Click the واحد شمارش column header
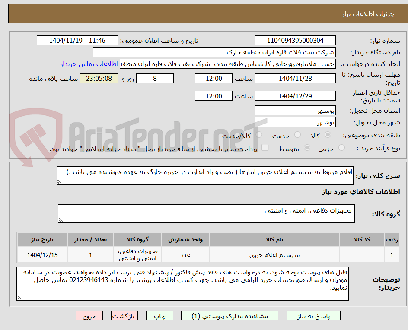The width and height of the screenshot is (408, 330). coord(185,239)
